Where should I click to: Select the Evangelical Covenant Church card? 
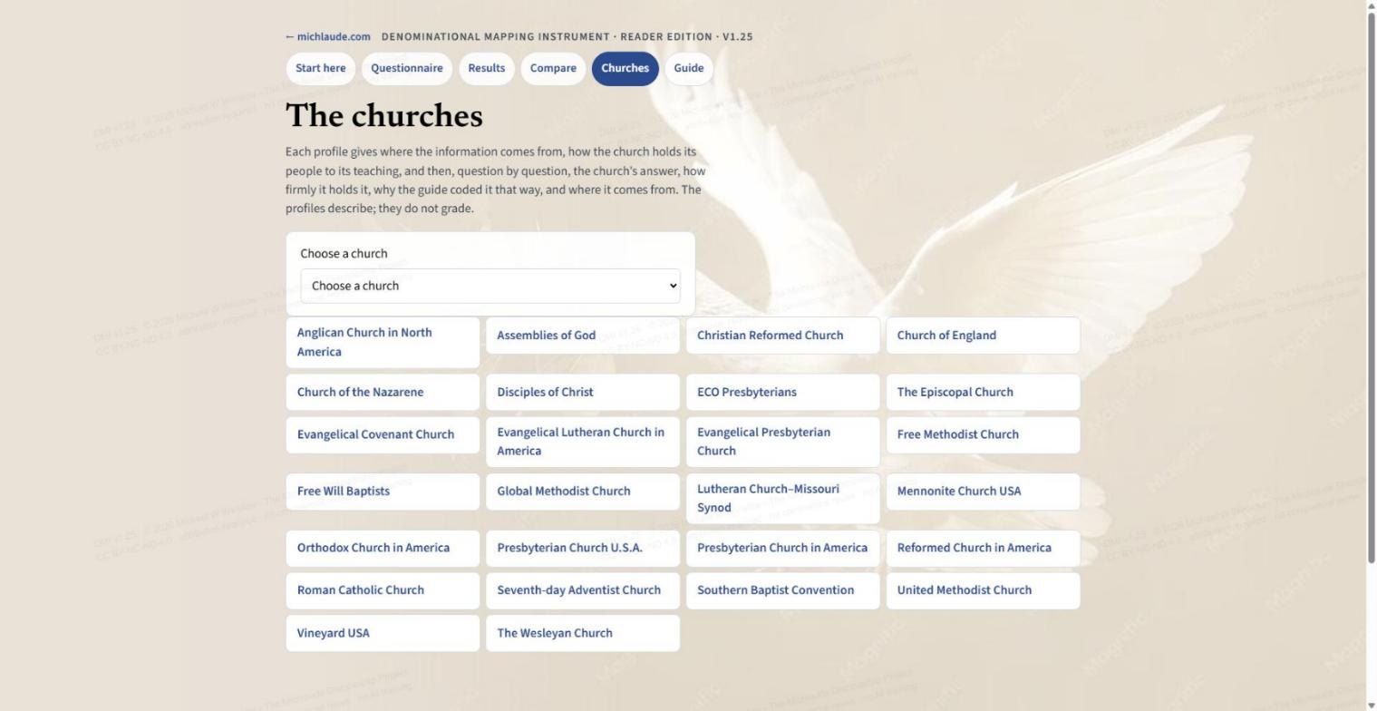pos(383,435)
